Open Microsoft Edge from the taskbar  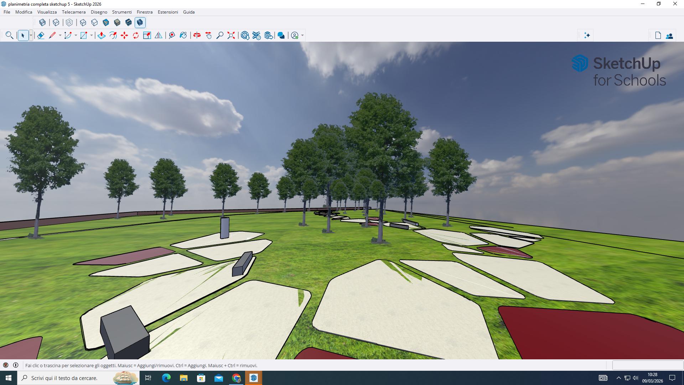point(166,378)
